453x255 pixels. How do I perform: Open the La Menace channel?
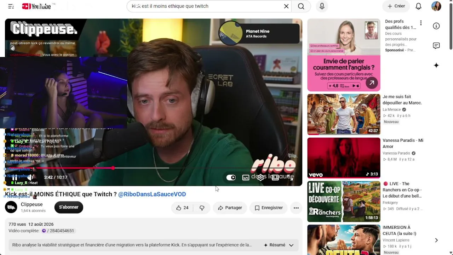[391, 109]
